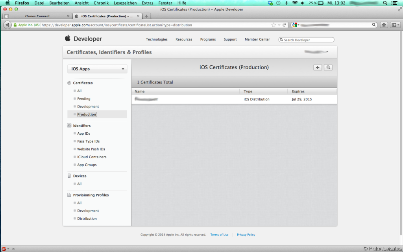This screenshot has height=252, width=403.
Task: Open the Resources navigation link
Action: (184, 39)
